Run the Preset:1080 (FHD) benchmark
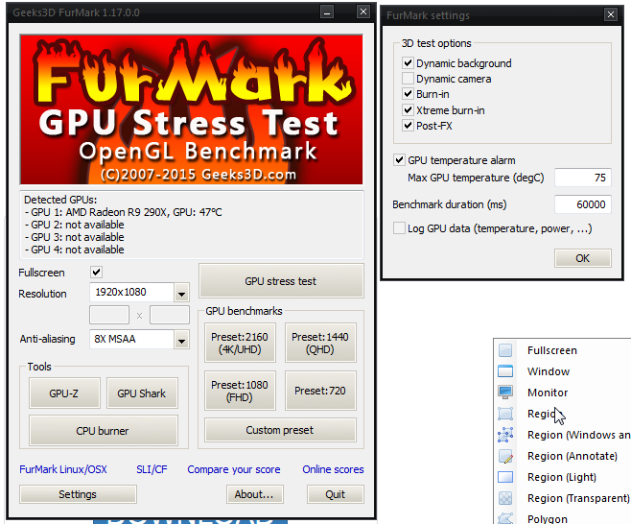Screen dimensions: 631x524 [240, 392]
